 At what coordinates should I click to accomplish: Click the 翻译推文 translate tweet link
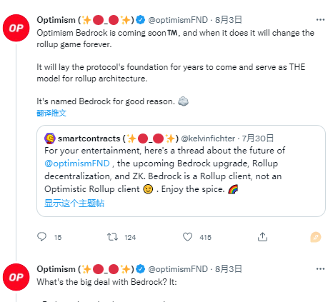click(51, 113)
